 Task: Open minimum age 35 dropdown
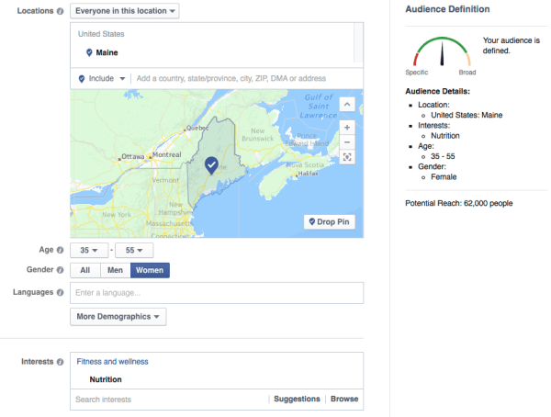(88, 250)
